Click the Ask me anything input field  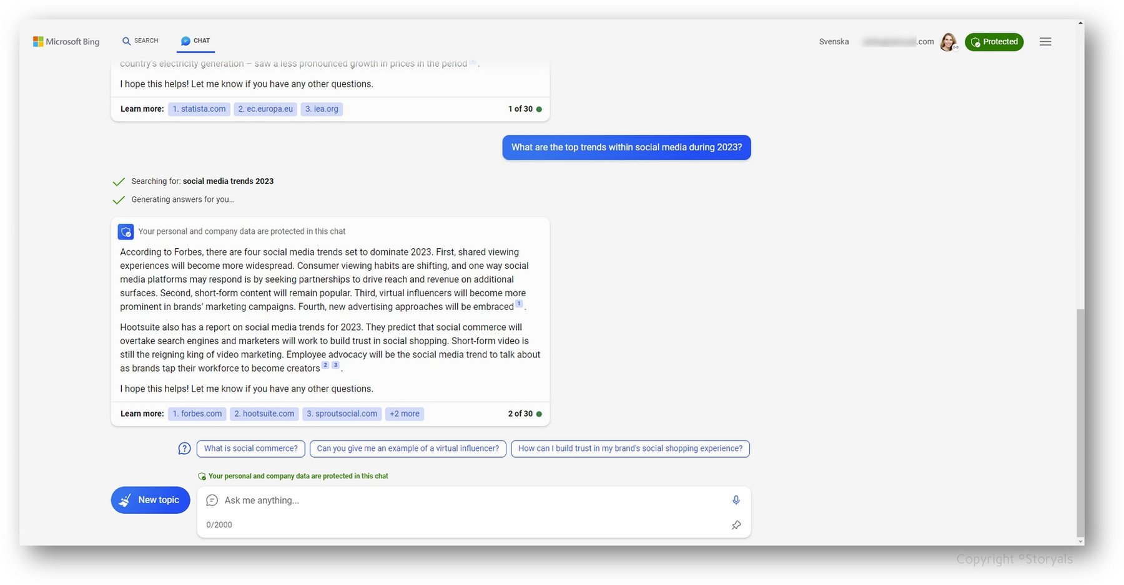pyautogui.click(x=437, y=500)
